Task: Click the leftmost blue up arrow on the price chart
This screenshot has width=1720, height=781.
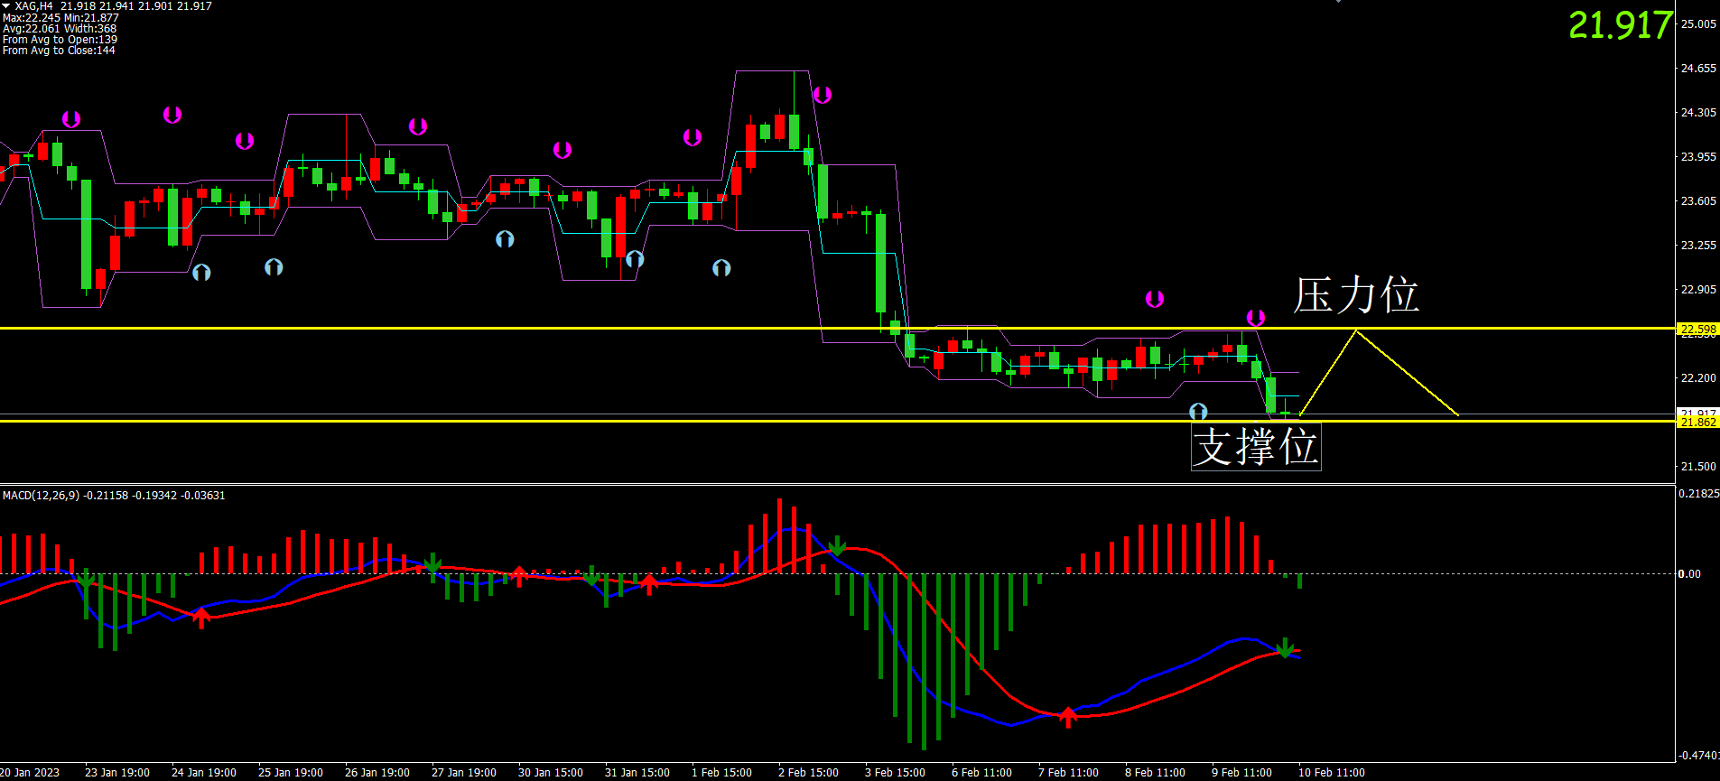Action: coord(201,272)
